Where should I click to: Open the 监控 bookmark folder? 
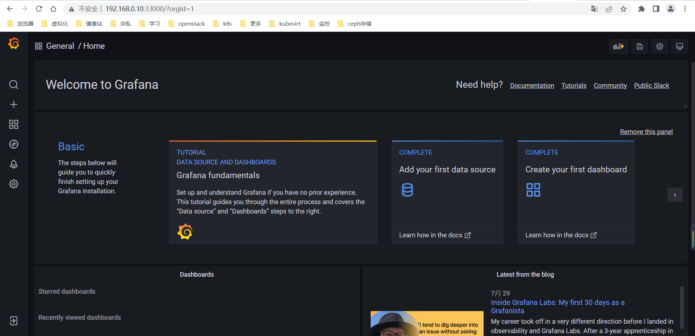(x=319, y=24)
